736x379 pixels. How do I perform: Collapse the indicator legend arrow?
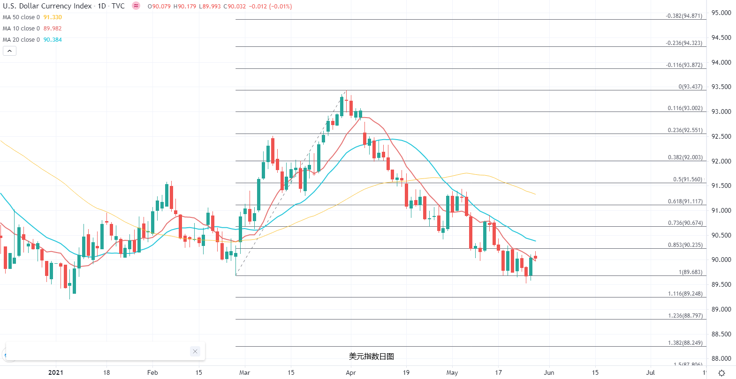(x=9, y=51)
